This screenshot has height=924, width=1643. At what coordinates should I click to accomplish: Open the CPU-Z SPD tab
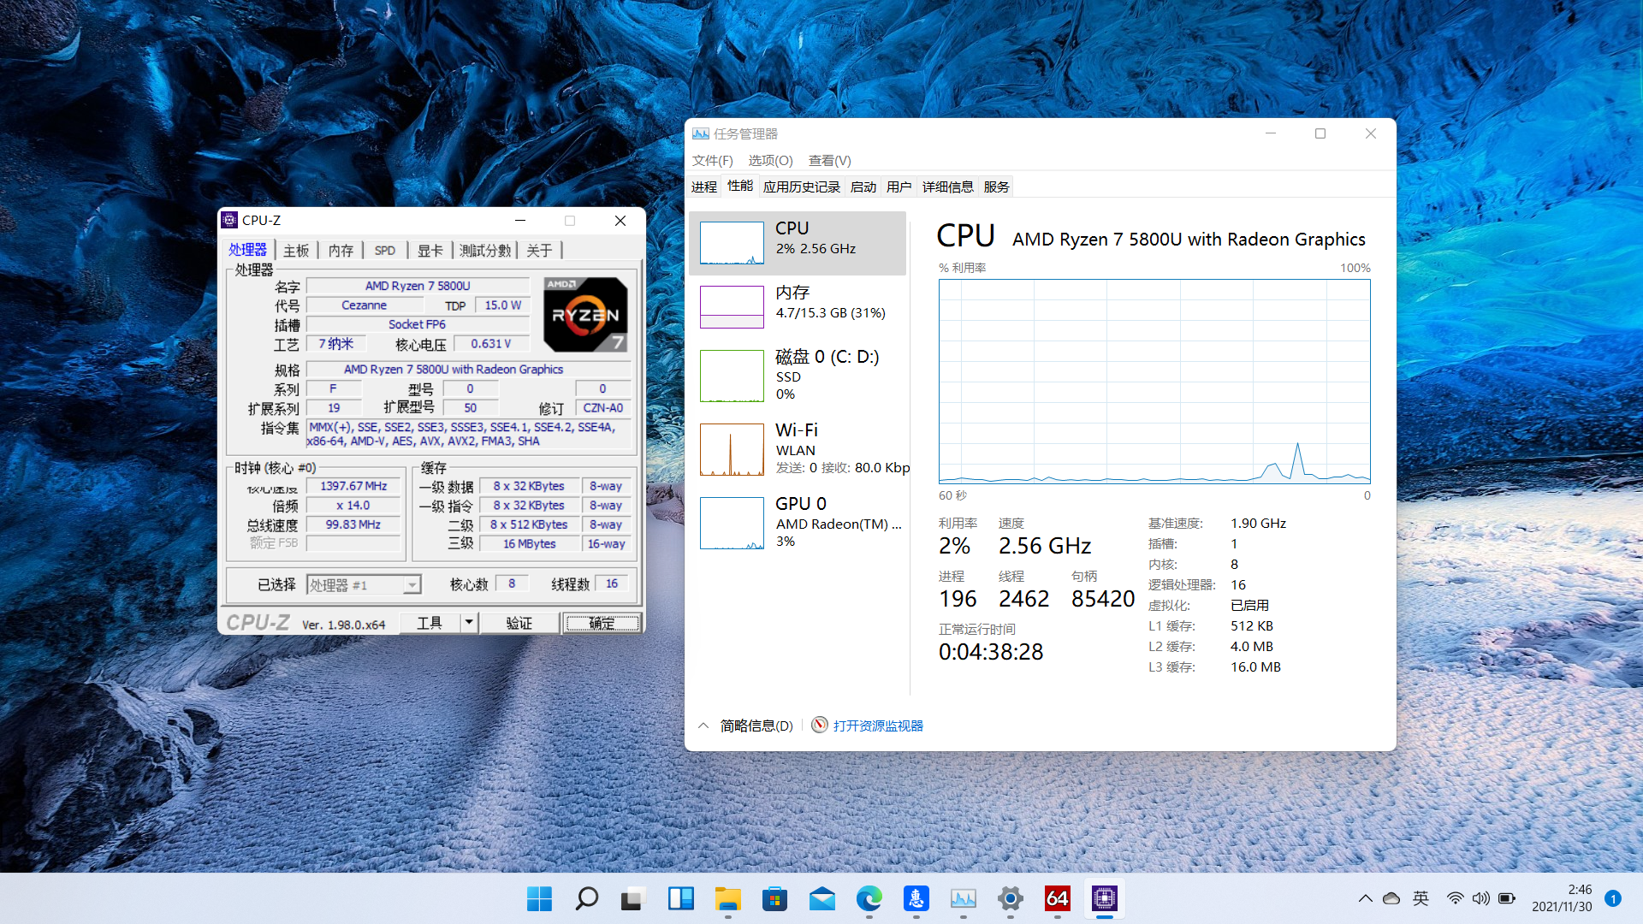pos(385,251)
